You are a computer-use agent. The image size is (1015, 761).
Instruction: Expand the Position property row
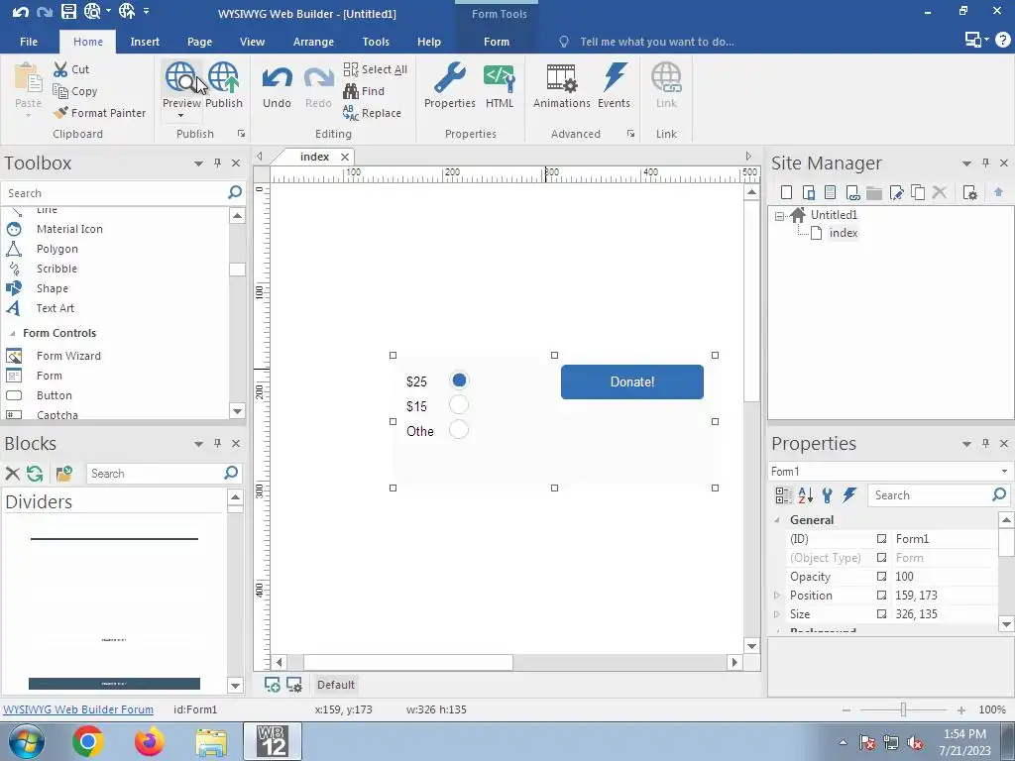point(777,596)
